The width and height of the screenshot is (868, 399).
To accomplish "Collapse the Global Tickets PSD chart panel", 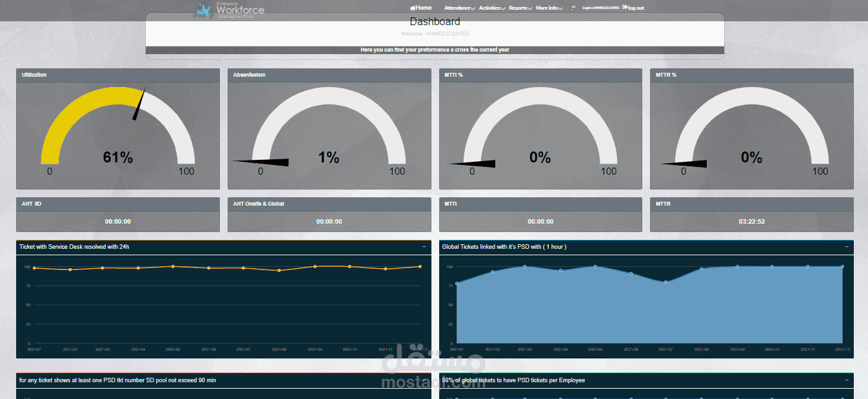I will point(847,247).
